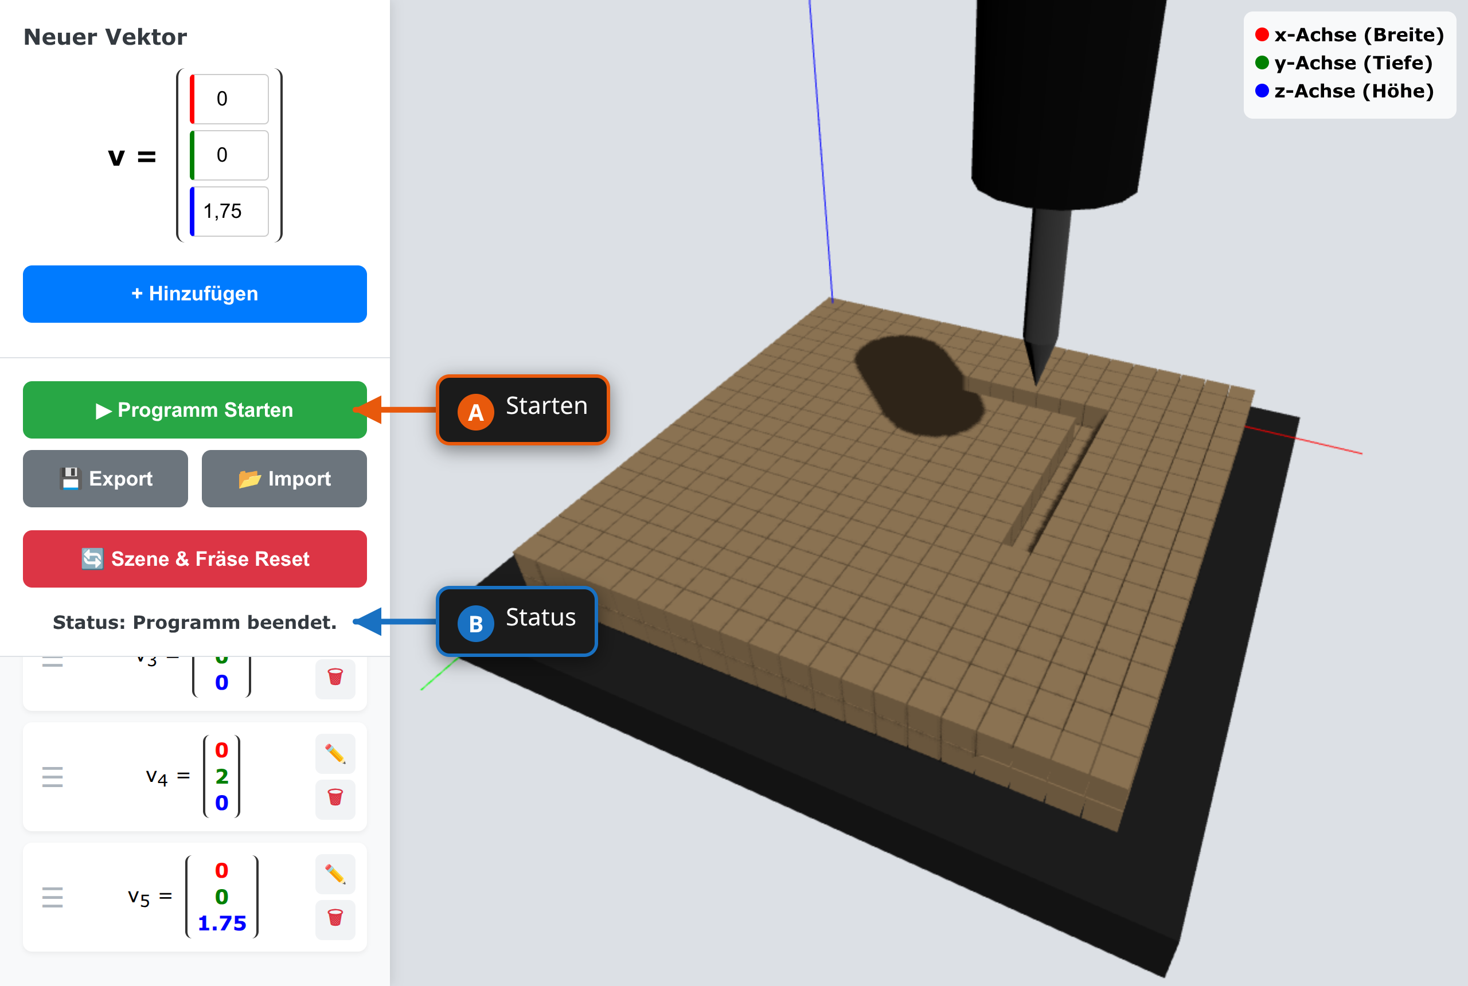Click the x-component input of new vector
Viewport: 1468px width, 986px height.
pos(229,99)
